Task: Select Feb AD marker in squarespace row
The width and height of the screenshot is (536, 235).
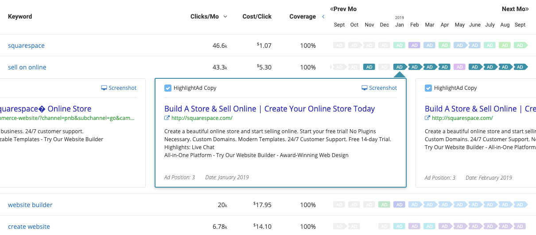Action: [x=415, y=46]
